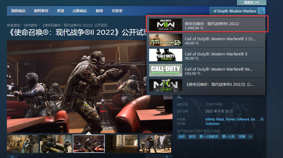Click the Modern Warfare Remastered cover thumbnail
Viewport: 283px width, 158px height.
coord(165,70)
